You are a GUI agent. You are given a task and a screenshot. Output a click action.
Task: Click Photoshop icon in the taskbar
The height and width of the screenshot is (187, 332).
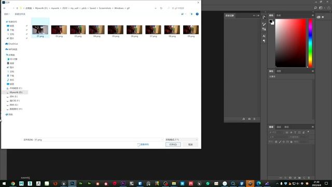(72, 183)
